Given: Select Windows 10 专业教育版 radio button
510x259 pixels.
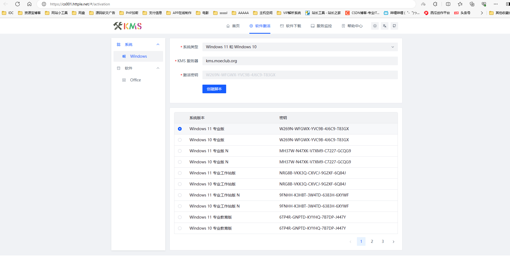Looking at the screenshot, I should [180, 228].
